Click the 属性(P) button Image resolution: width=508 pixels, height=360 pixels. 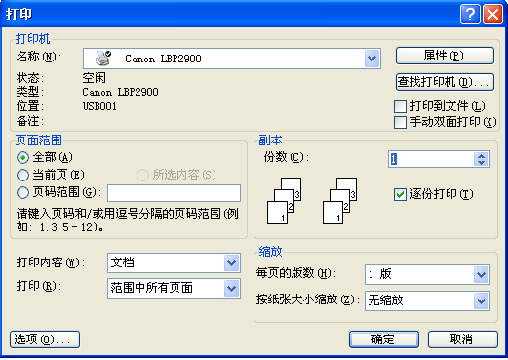pos(445,56)
